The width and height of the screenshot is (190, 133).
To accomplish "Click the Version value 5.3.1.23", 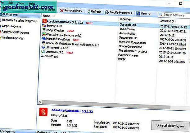I will click(72, 125).
